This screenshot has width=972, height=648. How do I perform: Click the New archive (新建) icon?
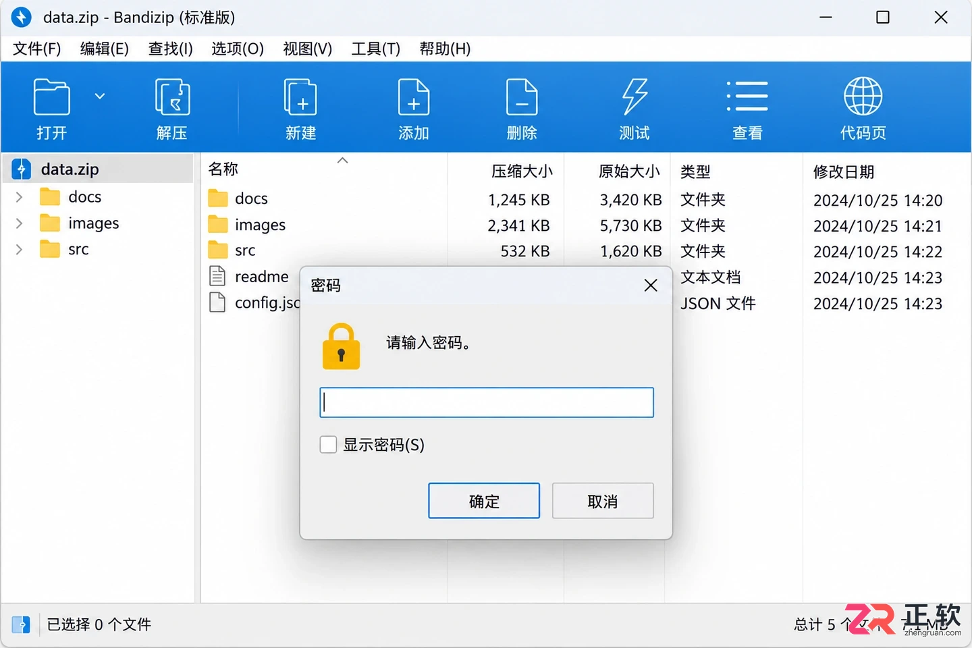300,97
